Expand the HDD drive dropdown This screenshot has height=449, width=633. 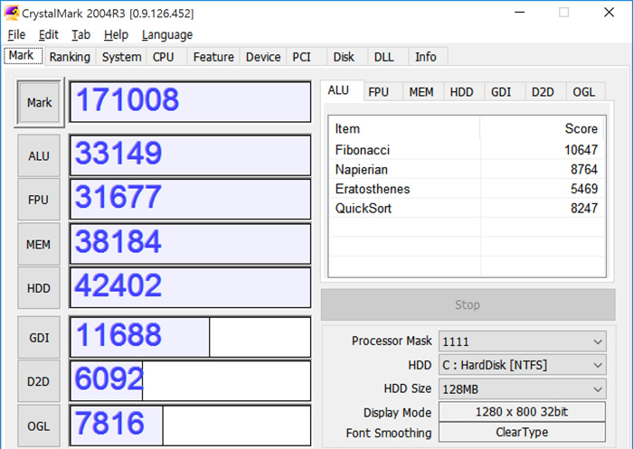click(523, 365)
